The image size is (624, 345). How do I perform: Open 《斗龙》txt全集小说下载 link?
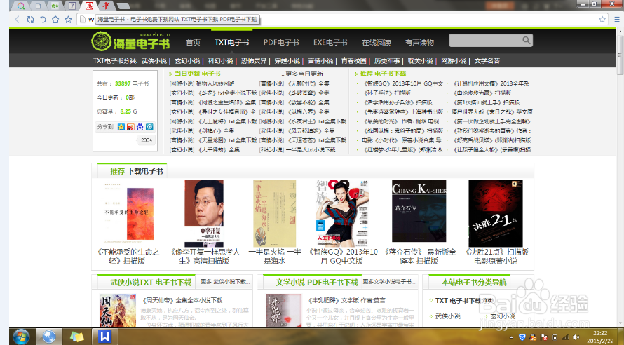point(227,93)
